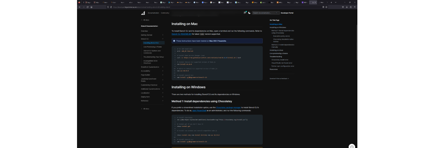Jump to Installing on Mac in page outline
This screenshot has height=148, width=434.
coord(276,24)
